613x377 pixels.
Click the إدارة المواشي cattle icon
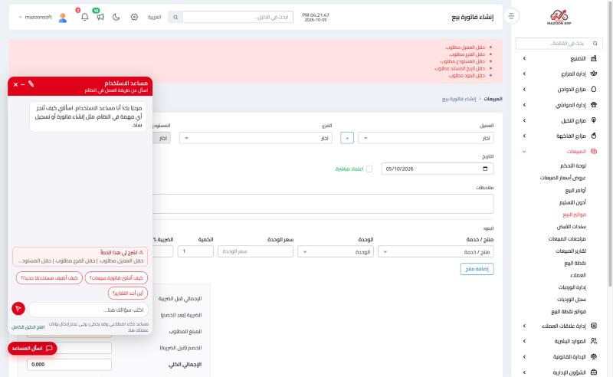click(593, 105)
